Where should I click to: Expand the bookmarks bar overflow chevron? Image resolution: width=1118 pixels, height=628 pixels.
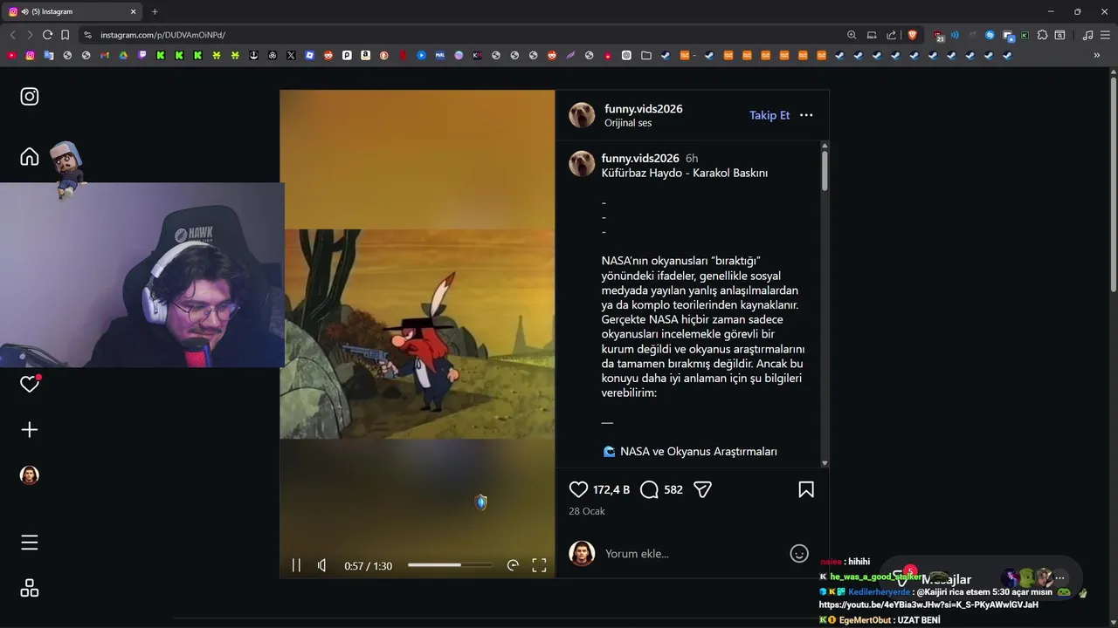click(1096, 55)
